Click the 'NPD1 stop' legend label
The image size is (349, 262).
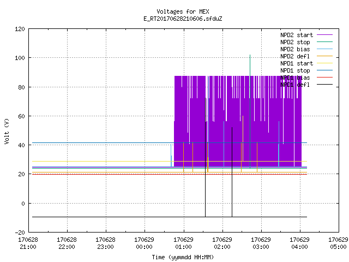point(295,70)
